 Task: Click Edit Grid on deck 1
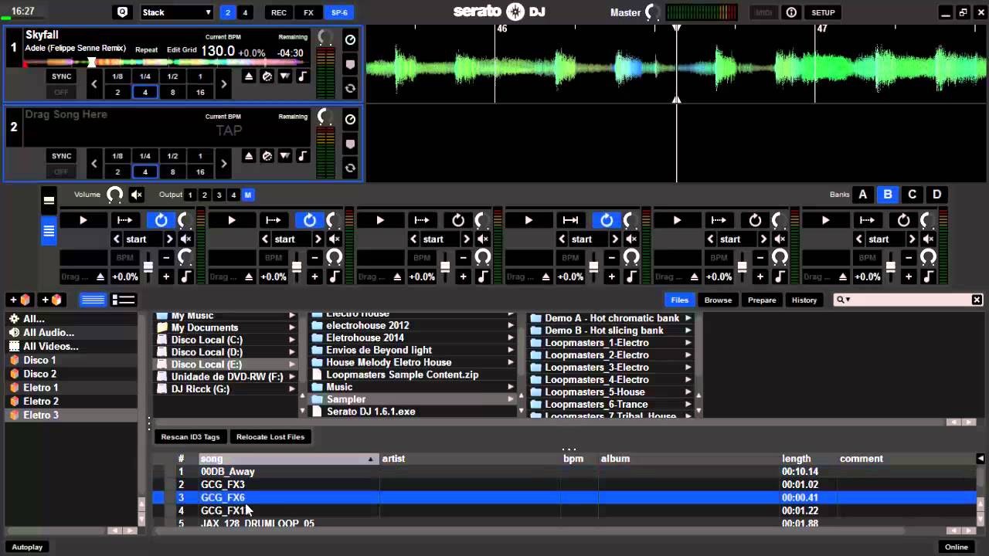click(x=182, y=49)
